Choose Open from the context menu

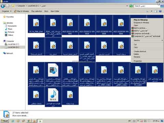pyautogui.click(x=147, y=25)
